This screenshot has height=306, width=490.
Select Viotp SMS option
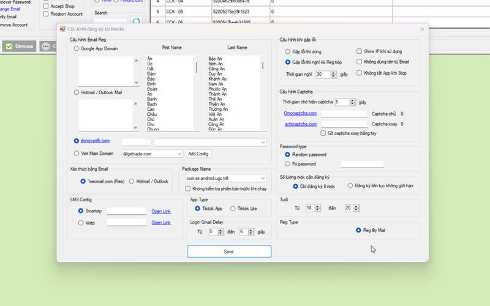pyautogui.click(x=81, y=223)
